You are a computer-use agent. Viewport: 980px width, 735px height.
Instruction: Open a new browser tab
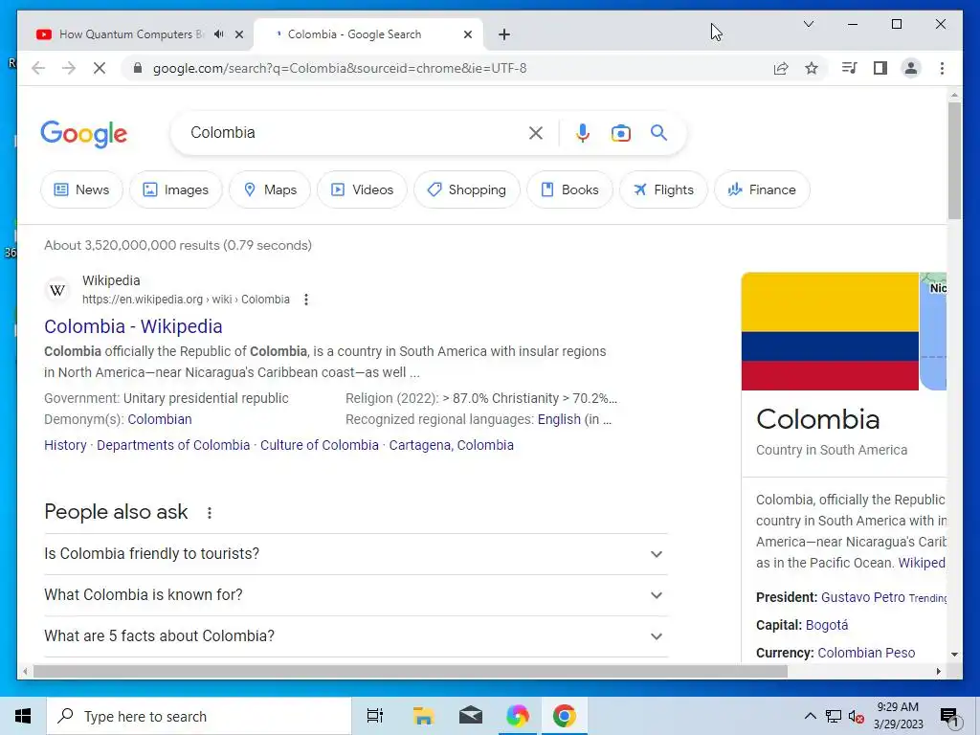pos(504,34)
